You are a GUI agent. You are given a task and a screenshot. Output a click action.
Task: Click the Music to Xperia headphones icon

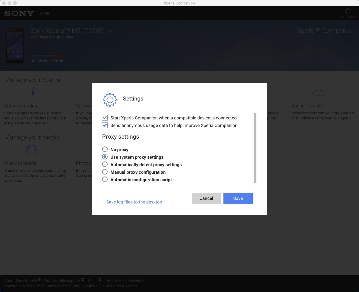32,150
